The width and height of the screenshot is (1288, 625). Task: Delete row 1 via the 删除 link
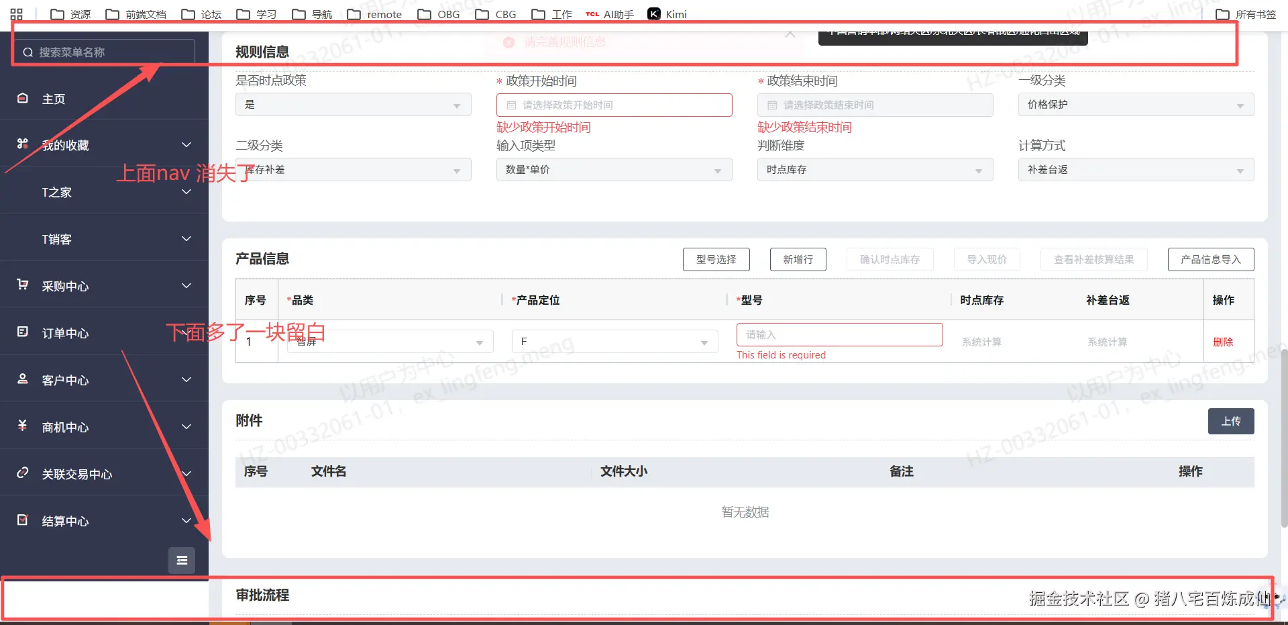tap(1223, 342)
